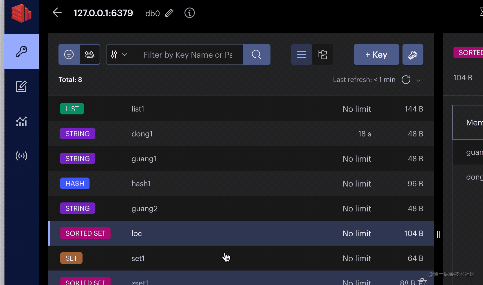The image size is (483, 285).
Task: Open the Workbench sidebar icon
Action: pyautogui.click(x=21, y=86)
